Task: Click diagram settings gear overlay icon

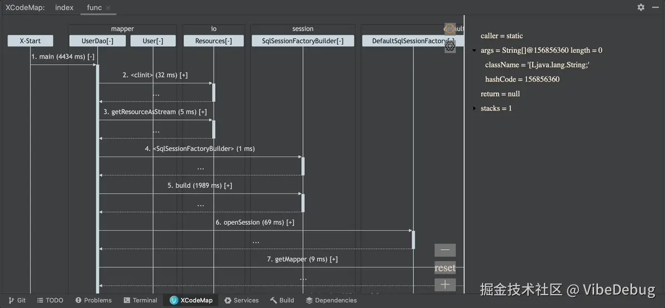Action: point(450,46)
